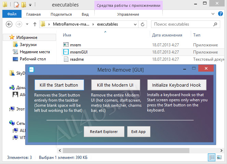Click Exit App button
Image resolution: width=227 pixels, height=164 pixels.
coord(139,132)
